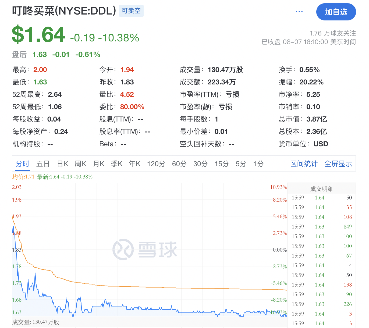Click 今开 value 1.94

pyautogui.click(x=127, y=70)
